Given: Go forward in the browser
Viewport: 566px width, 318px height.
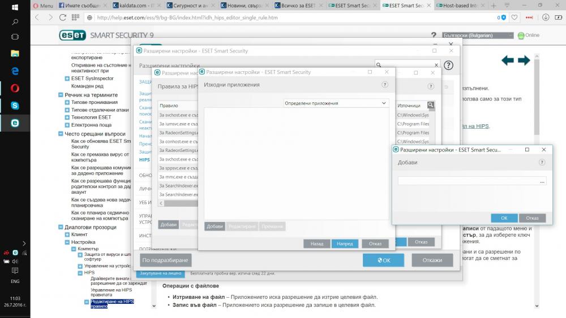Looking at the screenshot, I should [50, 18].
